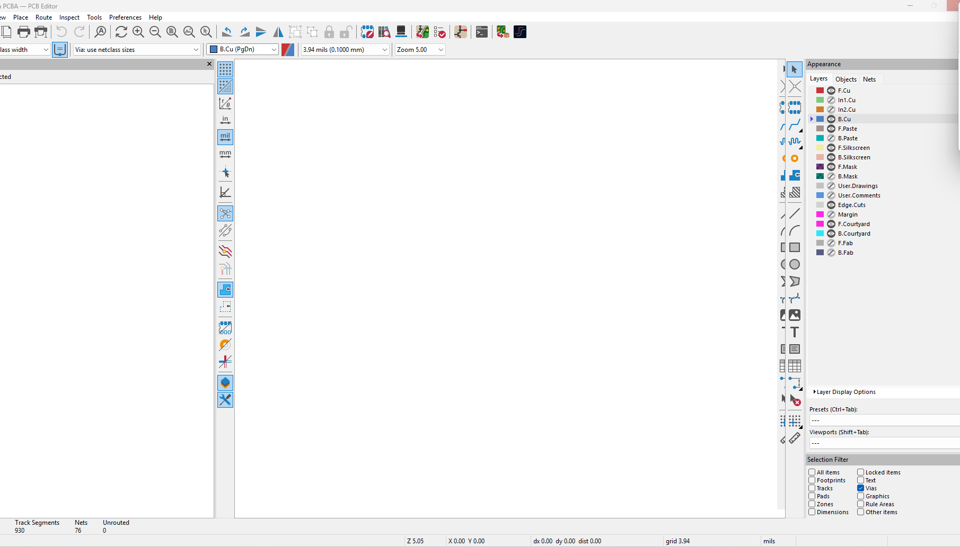Click the In1.Cu layer color swatch
Image resolution: width=960 pixels, height=547 pixels.
point(820,100)
